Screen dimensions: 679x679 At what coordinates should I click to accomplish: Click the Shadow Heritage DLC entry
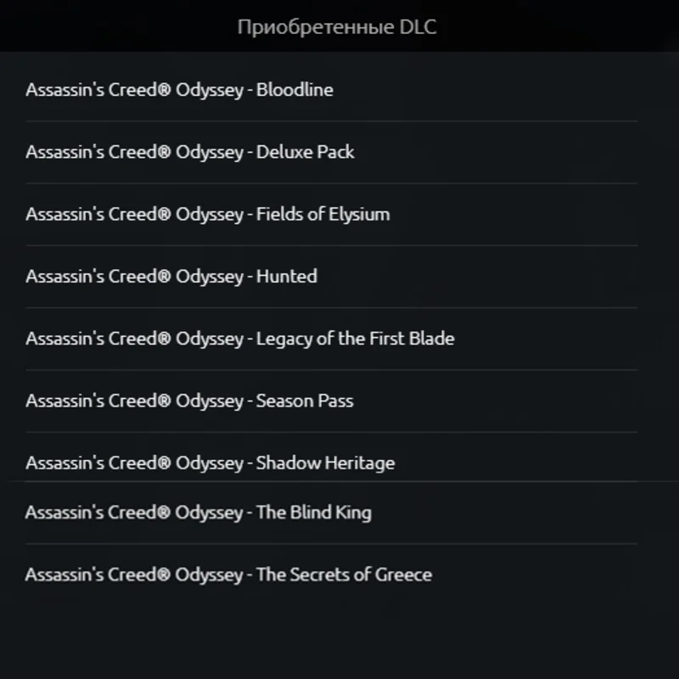210,463
